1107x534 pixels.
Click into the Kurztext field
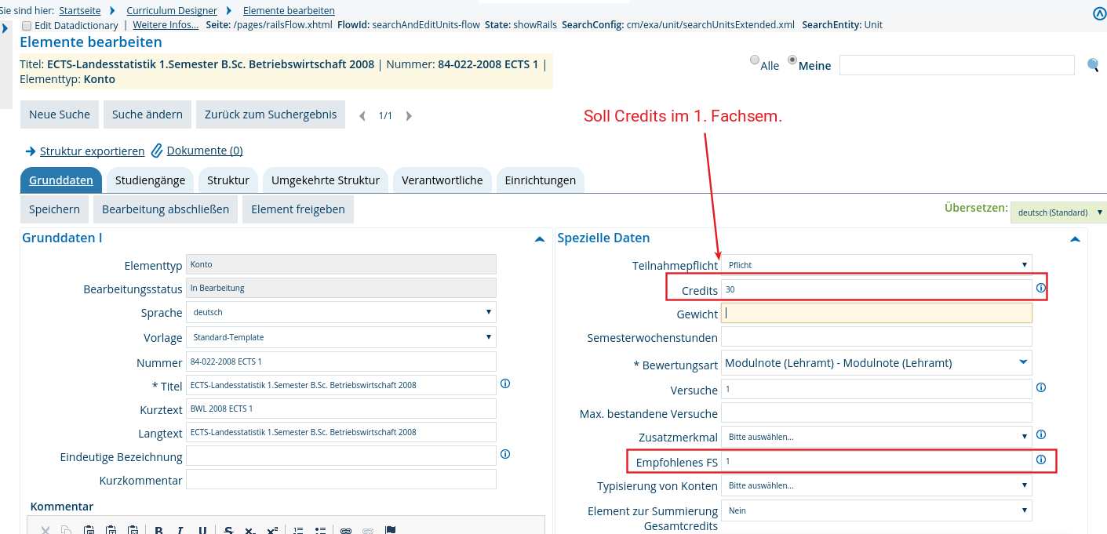tap(341, 409)
